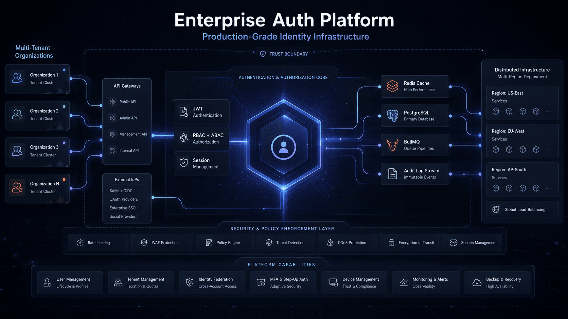Click the Threat Detection shield icon
Image resolution: width=568 pixels, height=319 pixels.
point(269,243)
